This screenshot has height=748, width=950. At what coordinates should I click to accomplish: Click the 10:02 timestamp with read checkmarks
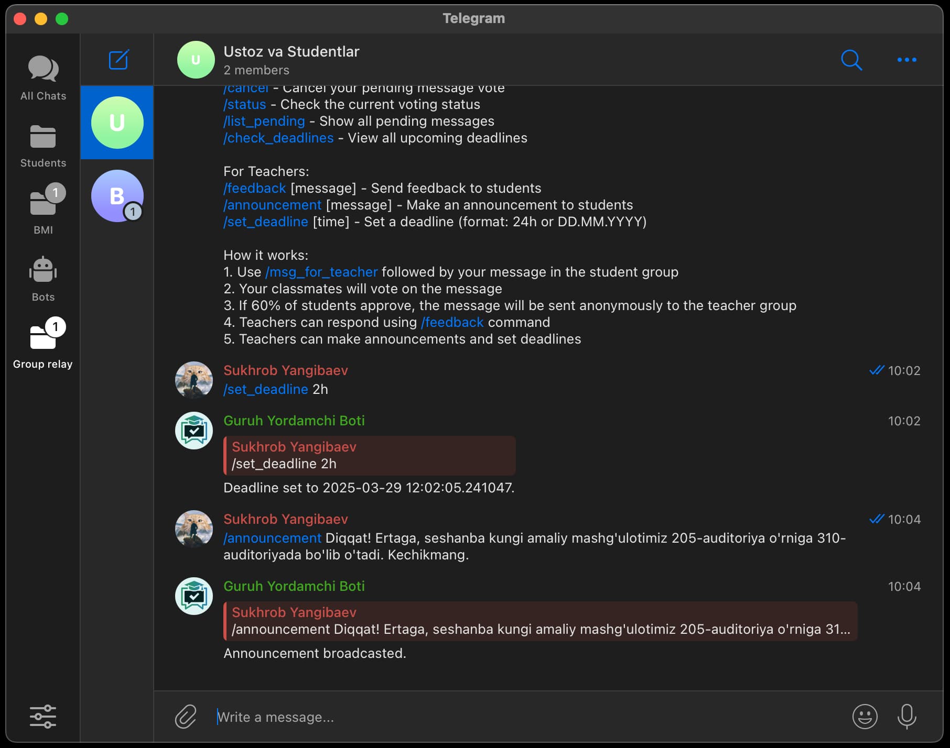point(895,370)
